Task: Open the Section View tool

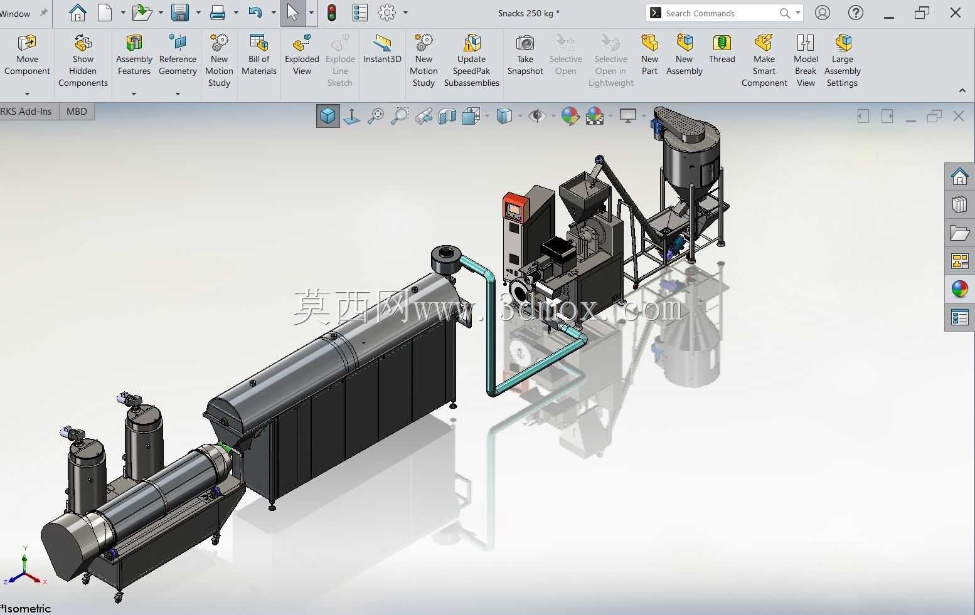Action: click(447, 116)
